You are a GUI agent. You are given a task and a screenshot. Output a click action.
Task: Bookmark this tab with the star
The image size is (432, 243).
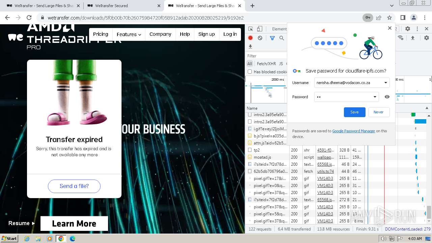[389, 18]
